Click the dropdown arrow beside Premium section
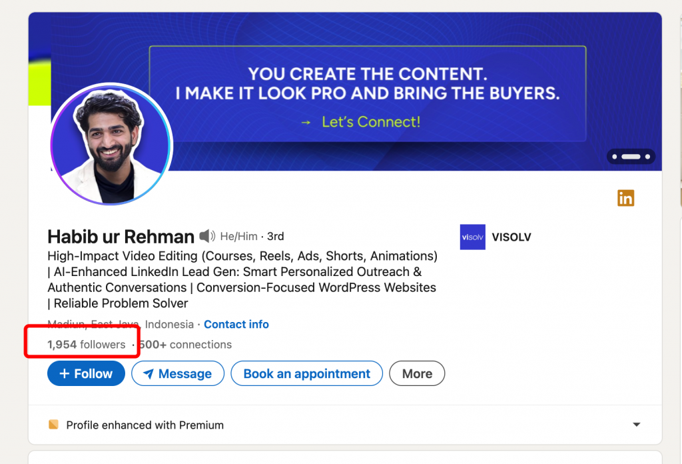The width and height of the screenshot is (682, 464). (636, 424)
